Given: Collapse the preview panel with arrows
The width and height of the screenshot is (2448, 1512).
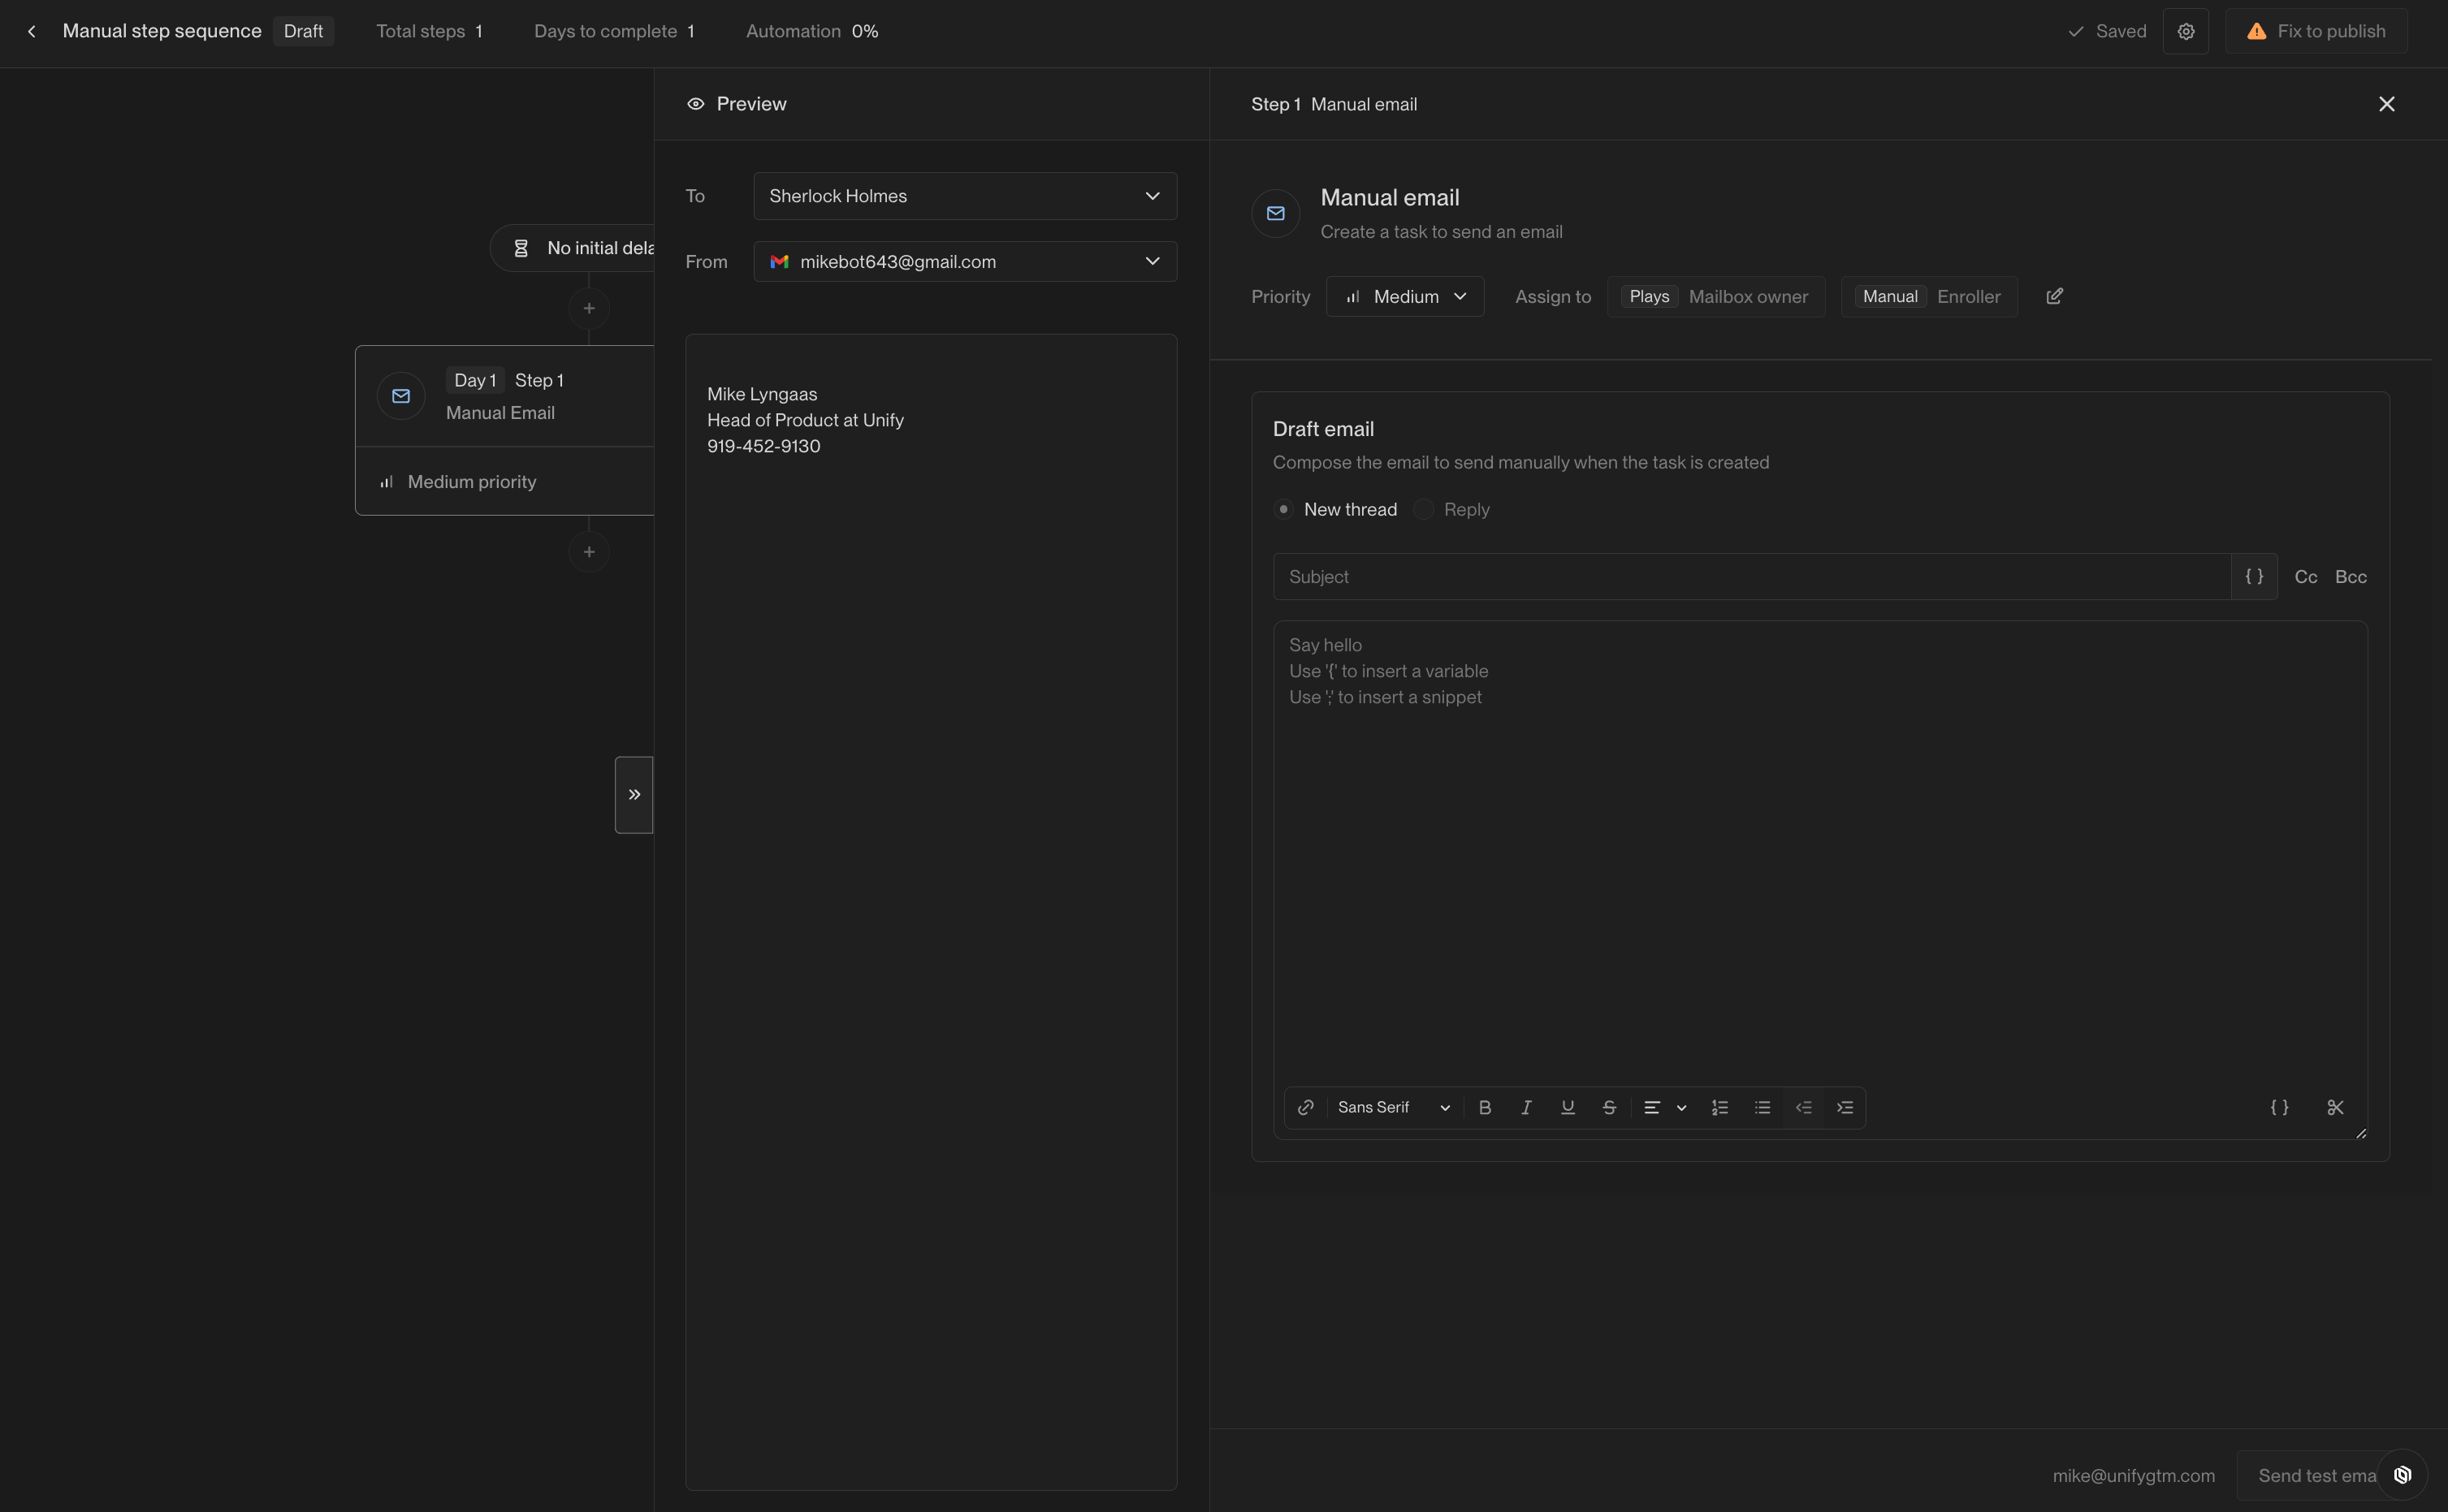Looking at the screenshot, I should click(x=634, y=794).
